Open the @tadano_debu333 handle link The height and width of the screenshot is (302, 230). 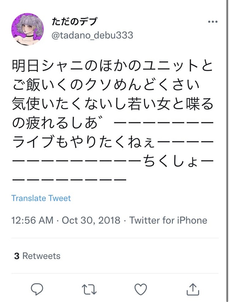93,36
